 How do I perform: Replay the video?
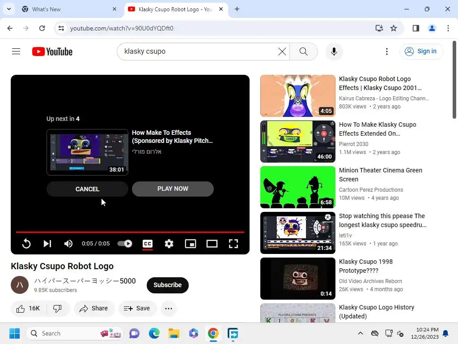(x=26, y=243)
